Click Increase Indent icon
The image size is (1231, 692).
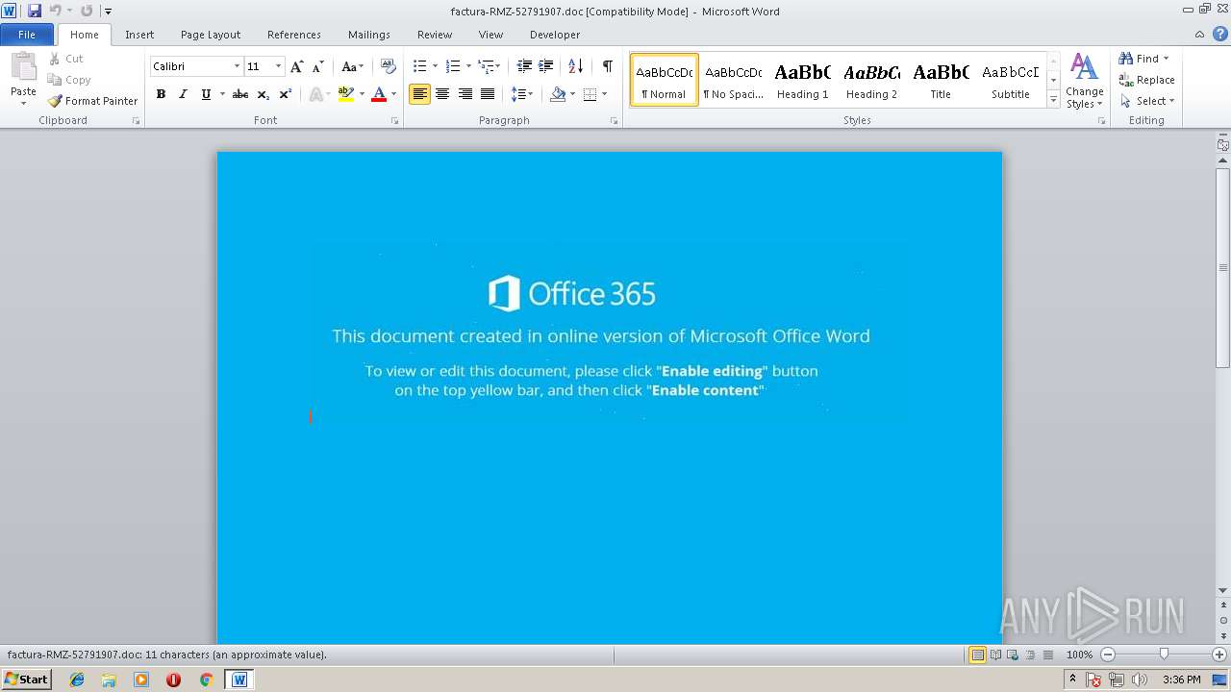tap(545, 66)
